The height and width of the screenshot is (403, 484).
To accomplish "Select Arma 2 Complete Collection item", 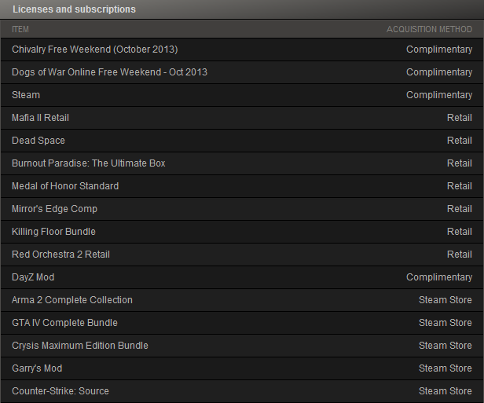I will (72, 300).
